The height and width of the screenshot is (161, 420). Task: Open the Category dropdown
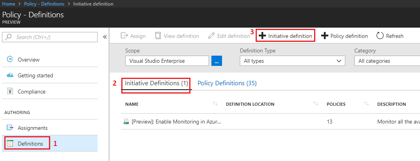[x=387, y=61]
